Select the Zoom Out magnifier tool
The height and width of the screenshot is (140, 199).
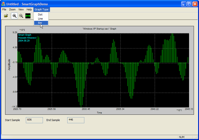click(x=21, y=16)
